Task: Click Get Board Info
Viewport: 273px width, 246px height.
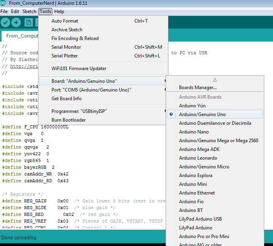Action: [103, 99]
